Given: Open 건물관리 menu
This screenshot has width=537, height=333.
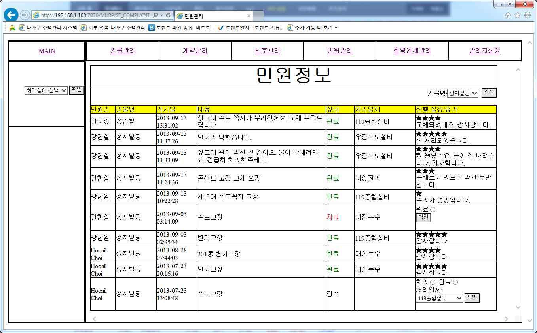Looking at the screenshot, I should (122, 51).
